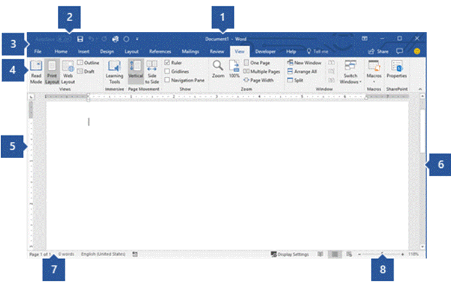The height and width of the screenshot is (288, 451).
Task: Switch to Read Mode view
Action: tap(36, 72)
